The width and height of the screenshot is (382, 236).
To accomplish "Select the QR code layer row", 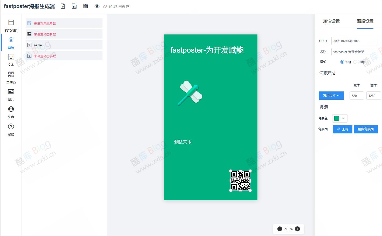I will point(64,23).
